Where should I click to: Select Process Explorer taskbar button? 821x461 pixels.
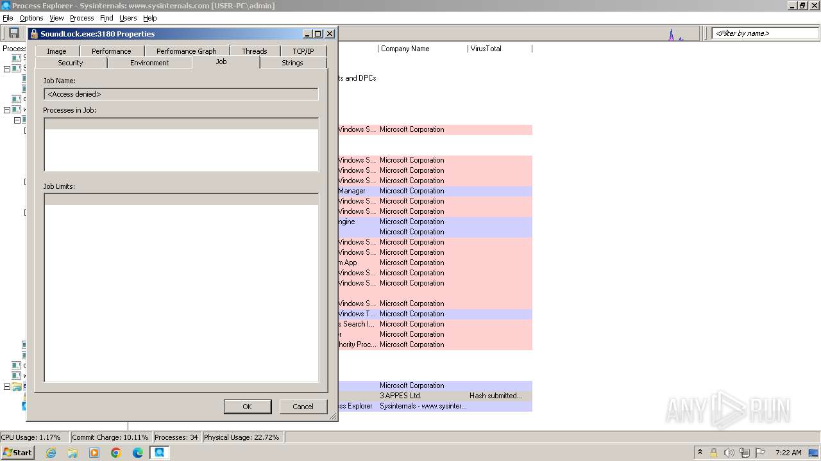pyautogui.click(x=159, y=453)
